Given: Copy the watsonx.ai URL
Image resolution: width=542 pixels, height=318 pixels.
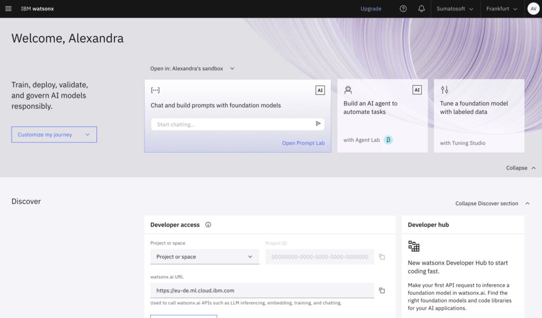Looking at the screenshot, I should coord(382,290).
